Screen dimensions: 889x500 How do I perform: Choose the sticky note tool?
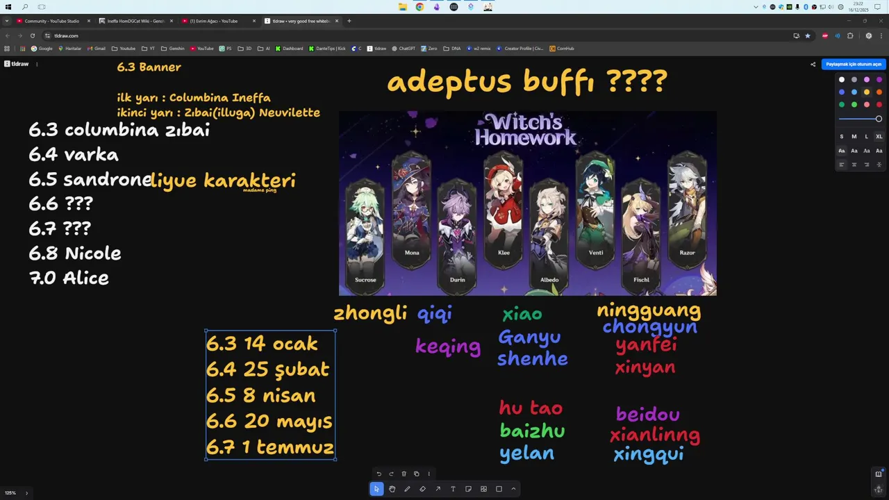coord(468,489)
